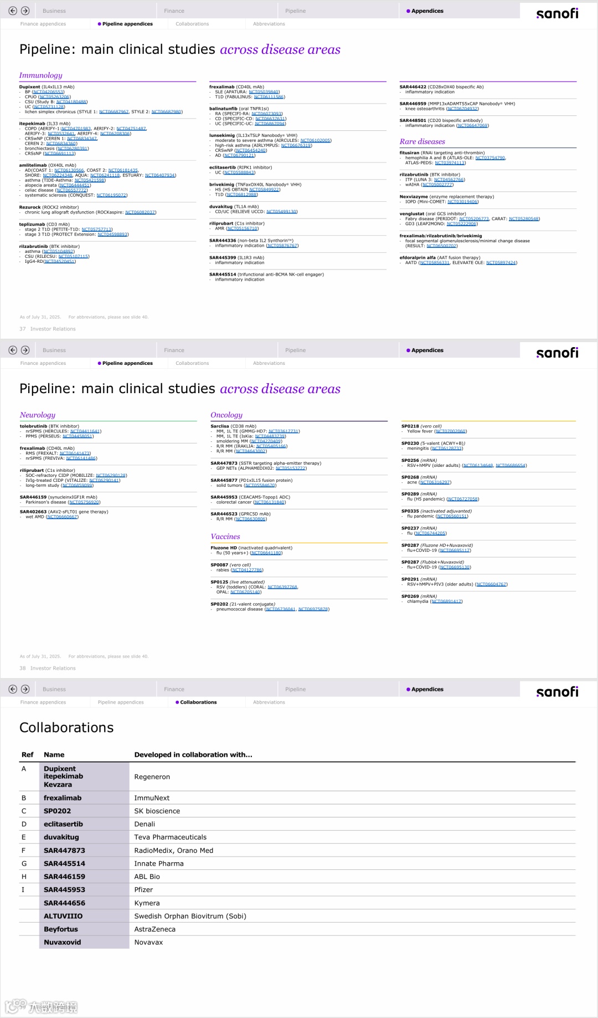Click the back arrow on slide 38
The width and height of the screenshot is (598, 1018).
pos(13,350)
